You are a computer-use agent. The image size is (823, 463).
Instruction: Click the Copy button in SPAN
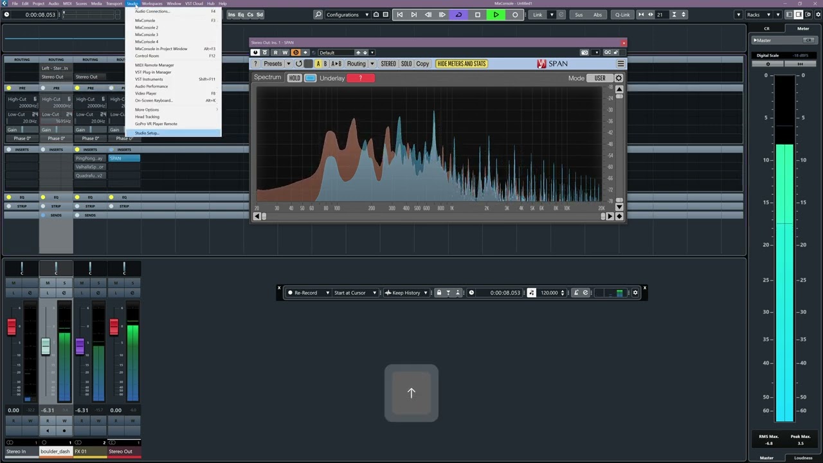point(422,64)
